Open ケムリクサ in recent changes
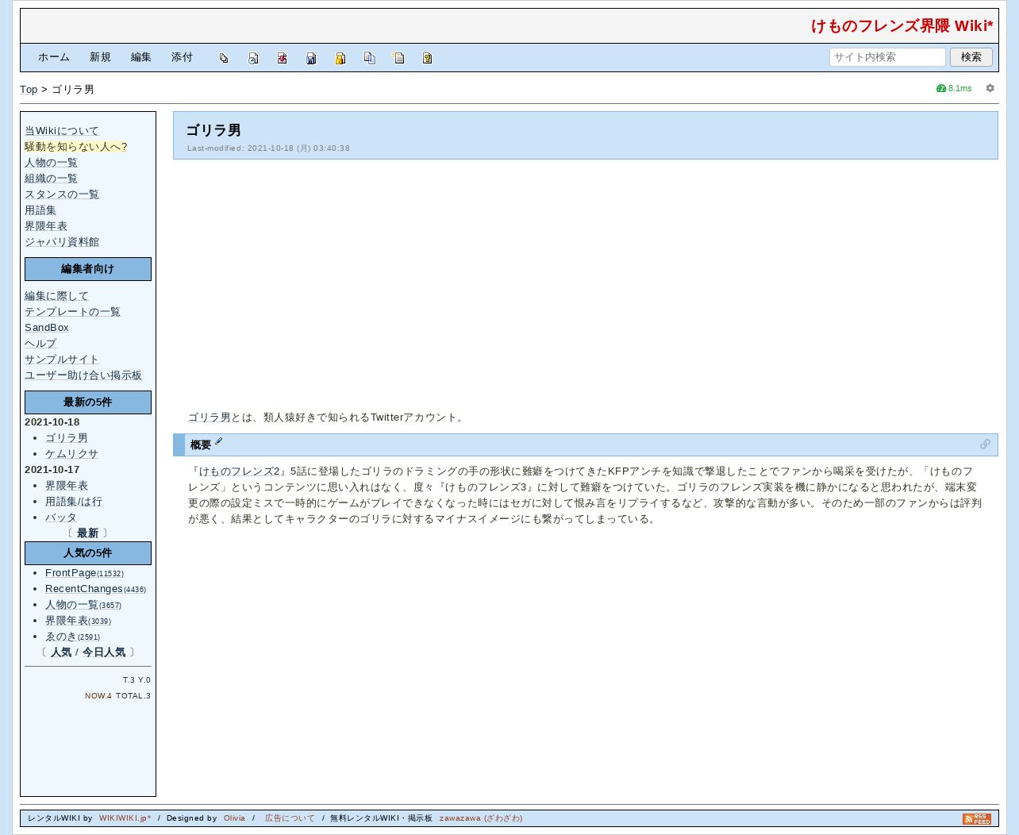Image resolution: width=1019 pixels, height=835 pixels. (72, 454)
